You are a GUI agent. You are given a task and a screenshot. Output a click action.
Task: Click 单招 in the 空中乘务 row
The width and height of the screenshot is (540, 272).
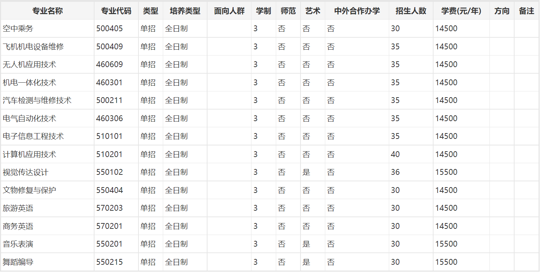point(148,29)
